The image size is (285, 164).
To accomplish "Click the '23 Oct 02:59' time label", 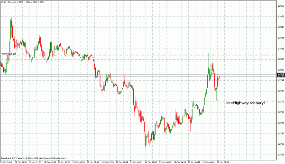I will click(108, 162).
